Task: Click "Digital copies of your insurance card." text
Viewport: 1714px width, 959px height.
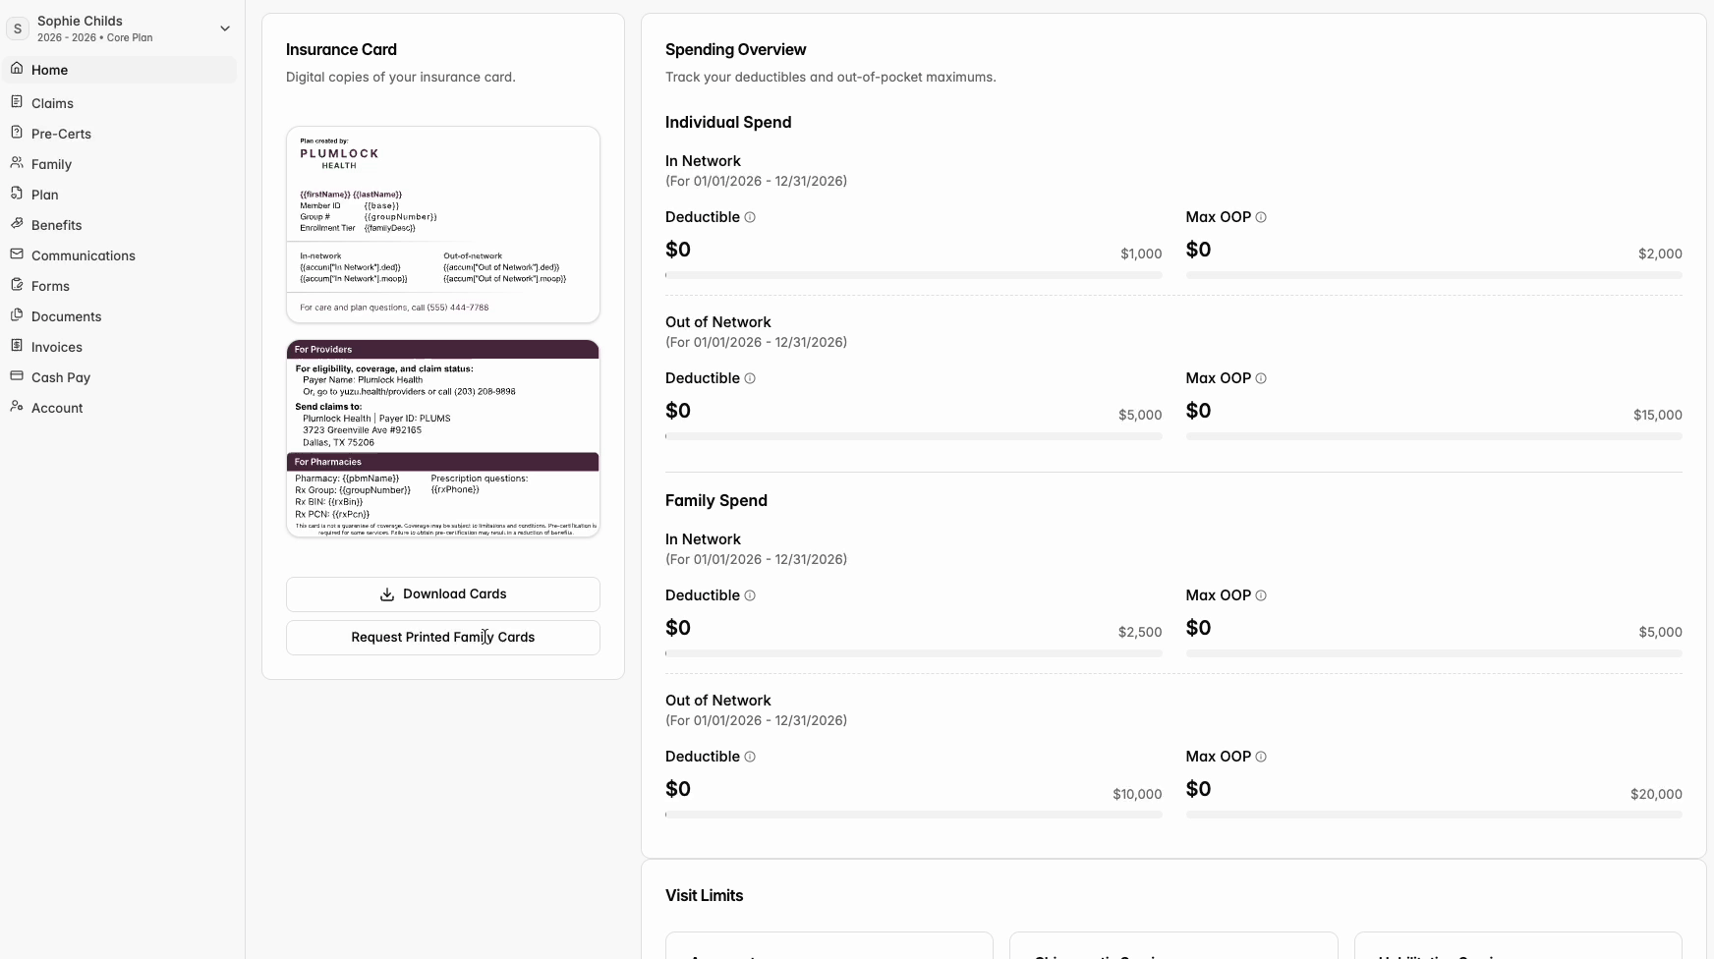Action: [401, 77]
